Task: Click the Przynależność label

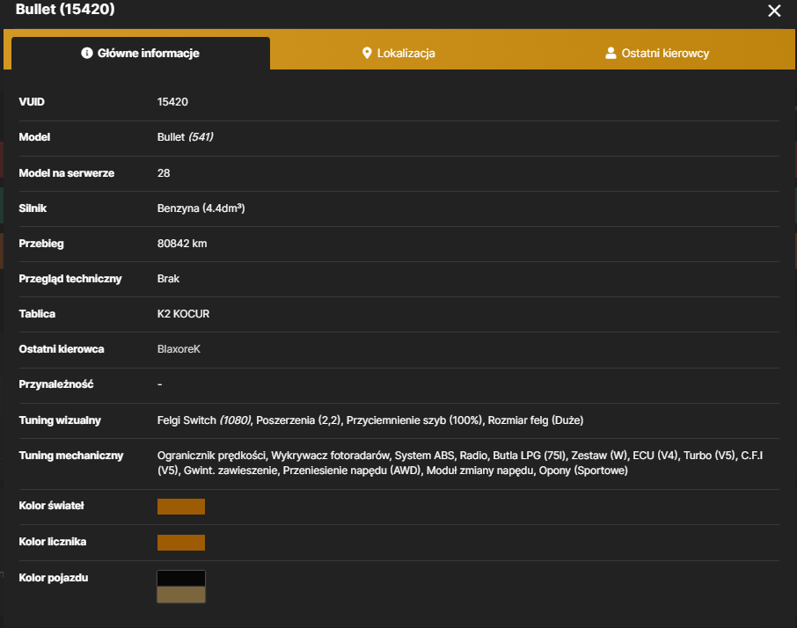Action: coord(56,384)
